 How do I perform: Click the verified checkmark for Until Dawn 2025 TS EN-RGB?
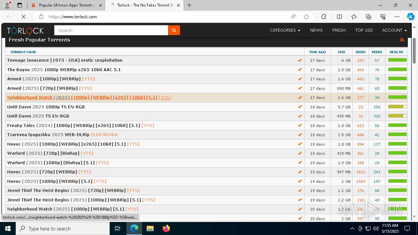coord(300,116)
